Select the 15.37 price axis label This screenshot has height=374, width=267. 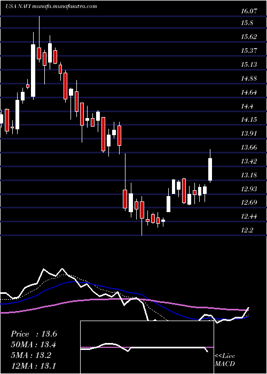[249, 51]
